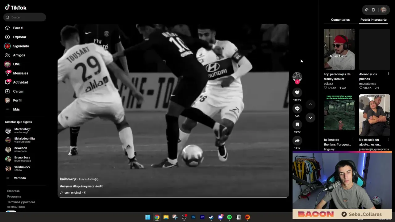Open Top personajes de disney thumbnail
Viewport: 395px width, 222px height.
339,50
